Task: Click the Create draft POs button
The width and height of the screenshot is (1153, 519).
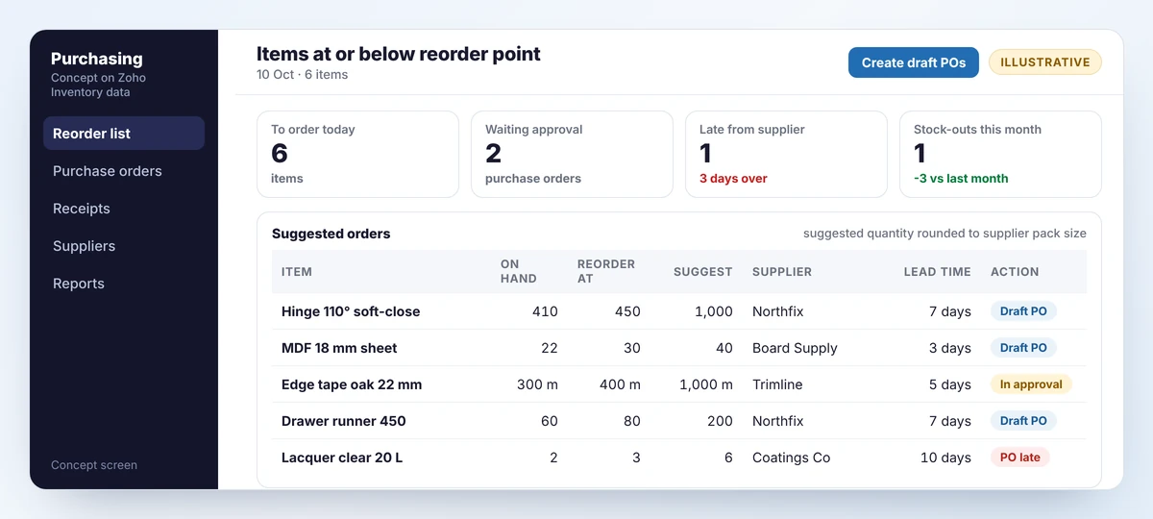Action: [914, 62]
